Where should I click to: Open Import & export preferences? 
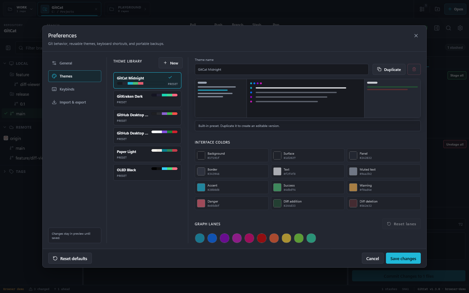click(75, 102)
